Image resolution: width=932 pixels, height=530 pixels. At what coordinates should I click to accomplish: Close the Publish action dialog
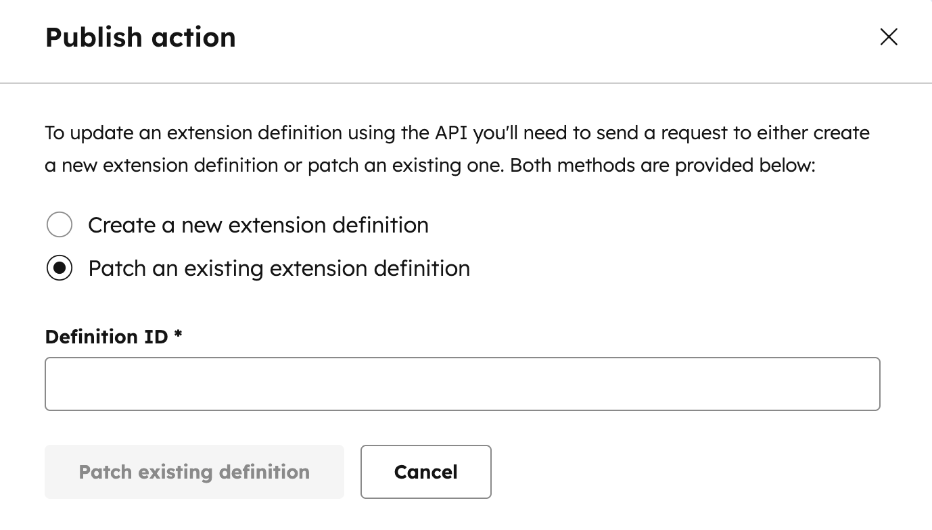pyautogui.click(x=889, y=37)
